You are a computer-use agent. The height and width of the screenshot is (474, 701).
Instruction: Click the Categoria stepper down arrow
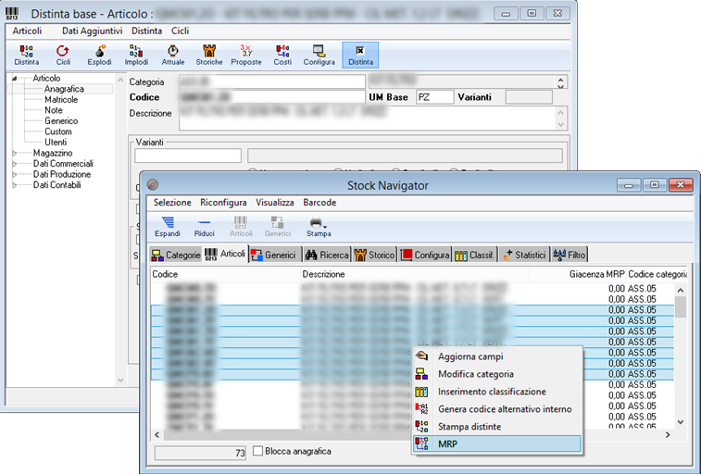pos(560,85)
